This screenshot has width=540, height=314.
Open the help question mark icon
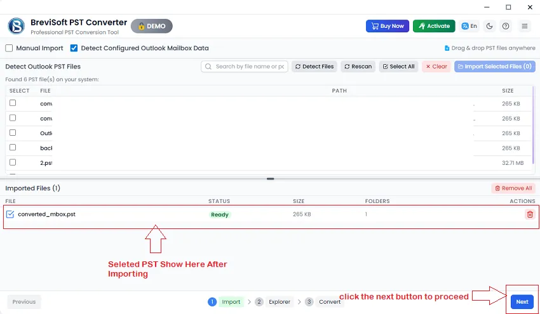[x=506, y=26]
